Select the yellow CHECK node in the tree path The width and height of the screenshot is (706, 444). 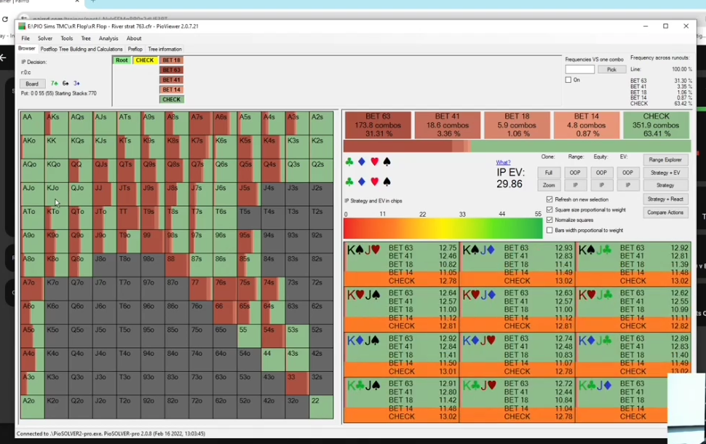[145, 60]
